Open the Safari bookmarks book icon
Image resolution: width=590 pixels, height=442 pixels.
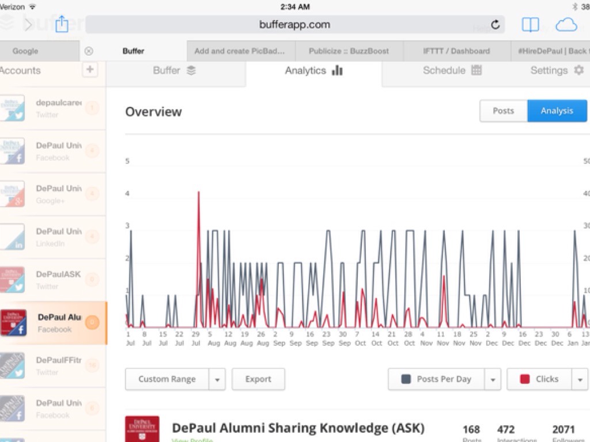[x=530, y=25]
